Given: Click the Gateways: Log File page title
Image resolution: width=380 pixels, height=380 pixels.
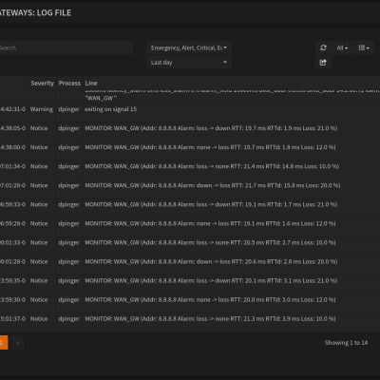Looking at the screenshot, I should [x=35, y=12].
